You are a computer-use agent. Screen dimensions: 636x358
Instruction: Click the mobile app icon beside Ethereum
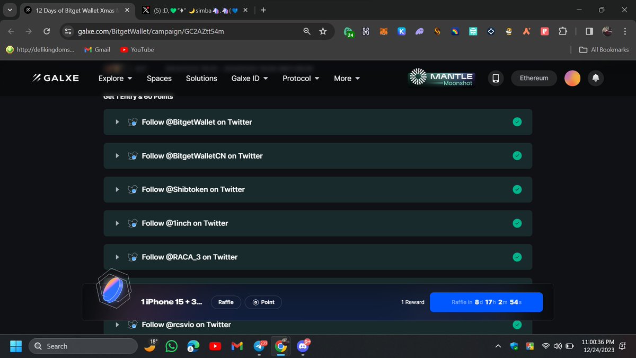[495, 78]
